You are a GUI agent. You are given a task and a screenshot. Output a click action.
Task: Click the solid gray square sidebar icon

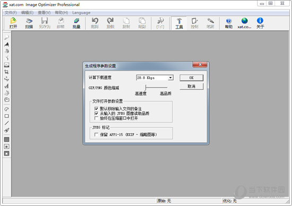6,140
